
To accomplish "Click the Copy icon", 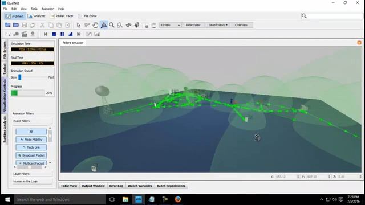I will pyautogui.click(x=51, y=25).
